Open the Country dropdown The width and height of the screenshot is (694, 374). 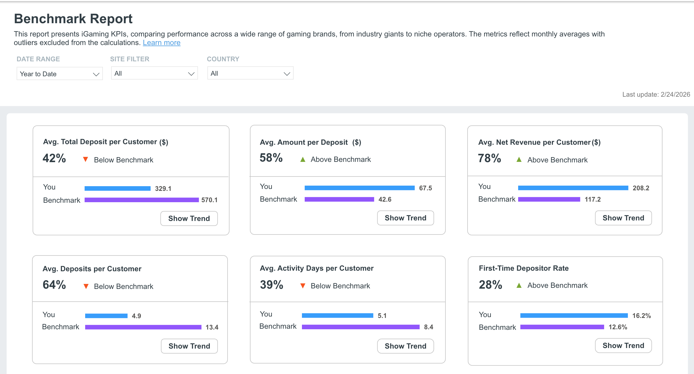(250, 73)
